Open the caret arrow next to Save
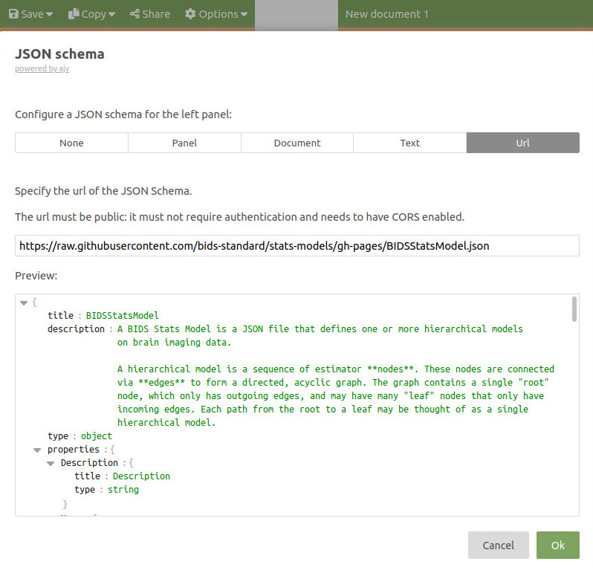 [49, 15]
